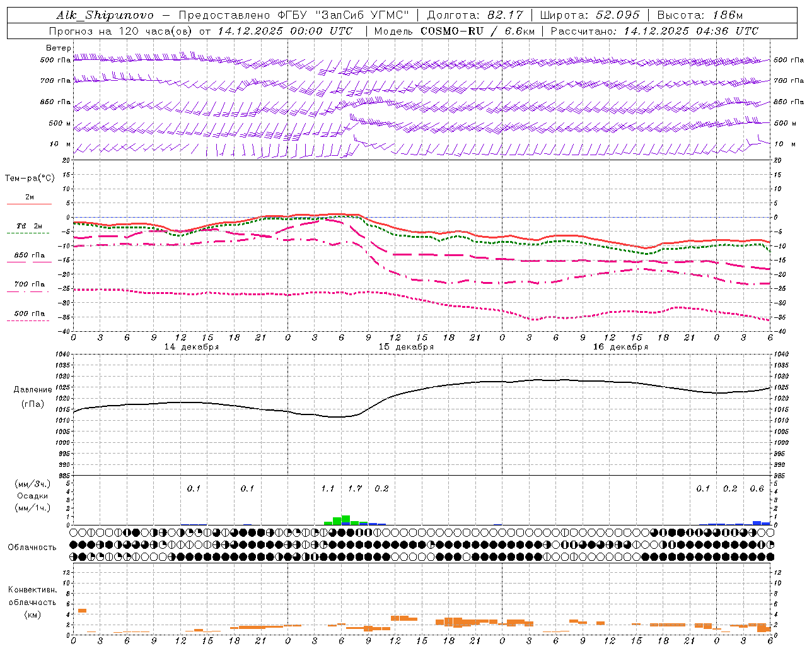Viewport: 807px width, 646px height.
Task: Click the '0.6' precipitation amount value
Action: (757, 488)
